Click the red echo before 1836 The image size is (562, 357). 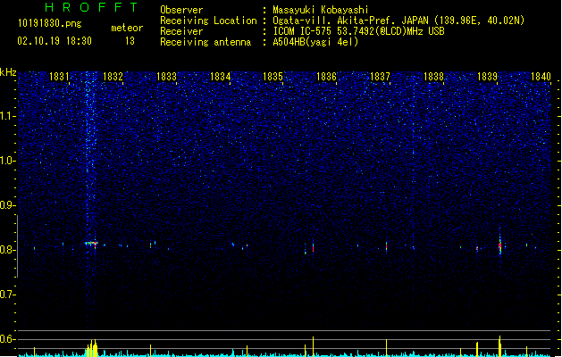pyautogui.click(x=313, y=248)
